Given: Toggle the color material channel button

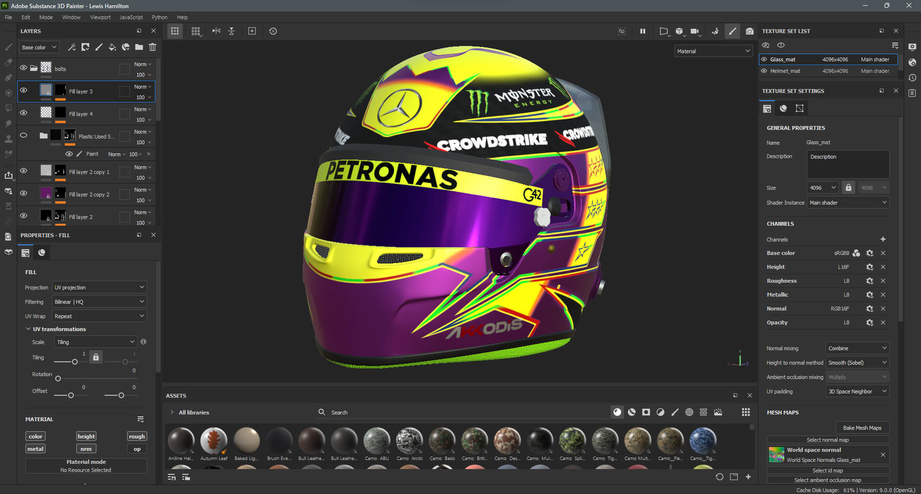Looking at the screenshot, I should pyautogui.click(x=35, y=437).
